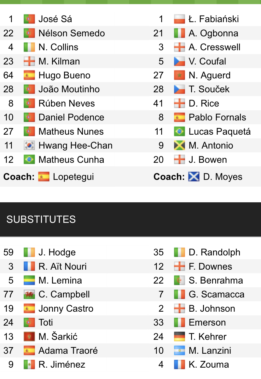Screen dimensions: 261x379
Task: Click the South Korea flag beside Hwang Hee-Chan
Action: pyautogui.click(x=29, y=145)
